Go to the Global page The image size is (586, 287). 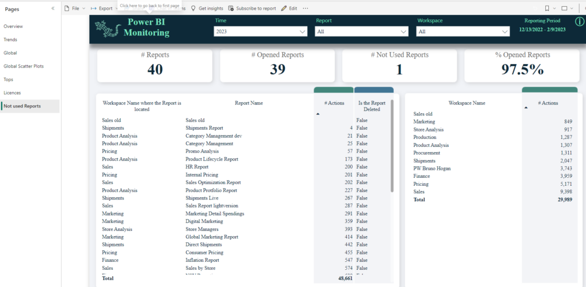[10, 53]
